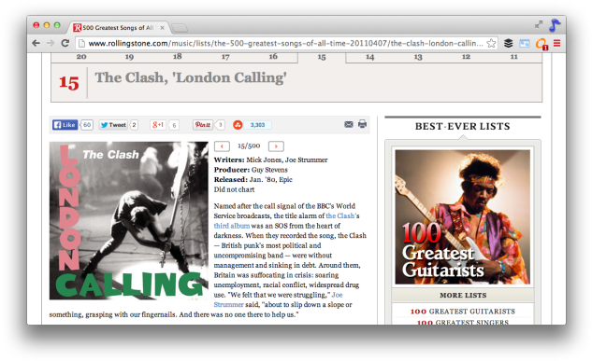The width and height of the screenshot is (592, 361).
Task: Click the Google +1 button
Action: (158, 125)
